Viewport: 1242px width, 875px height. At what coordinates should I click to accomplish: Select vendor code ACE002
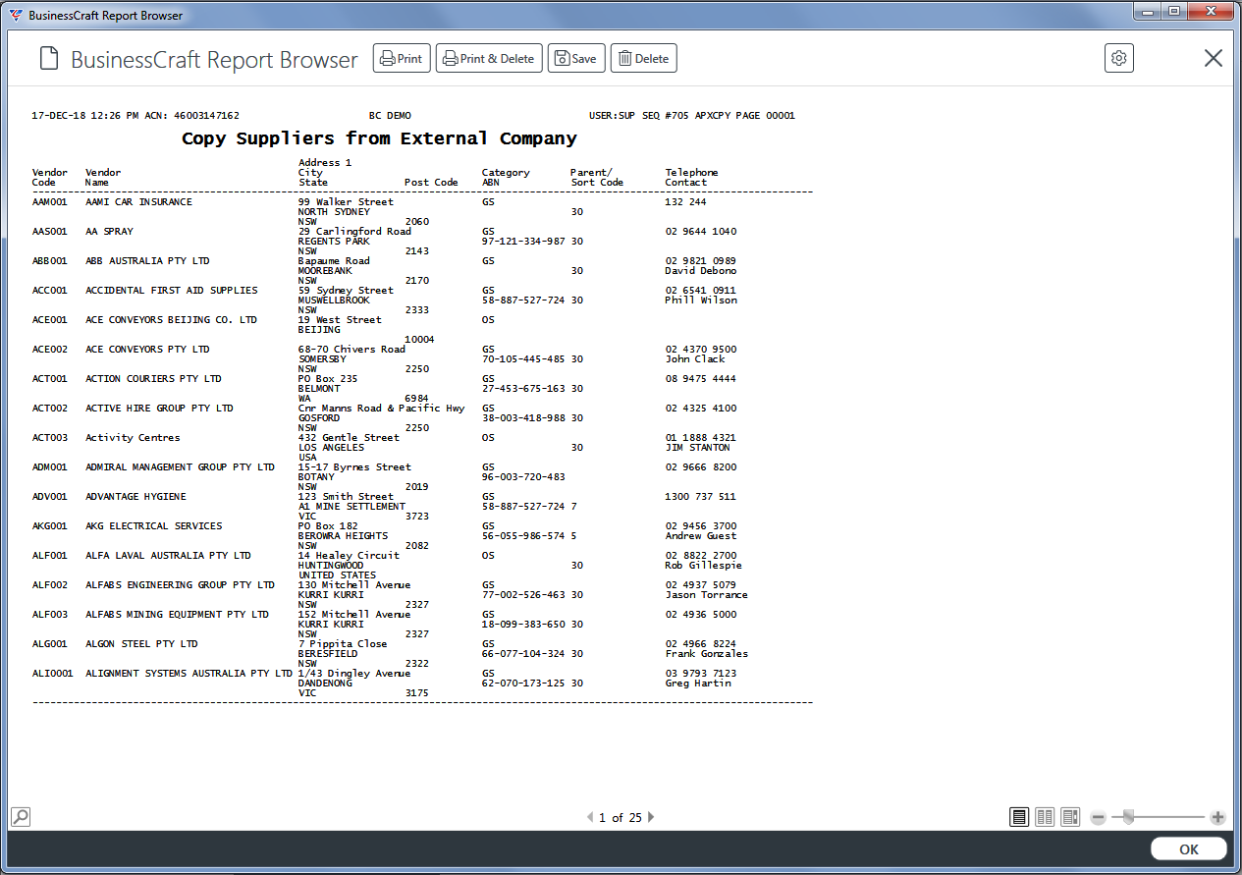click(50, 350)
